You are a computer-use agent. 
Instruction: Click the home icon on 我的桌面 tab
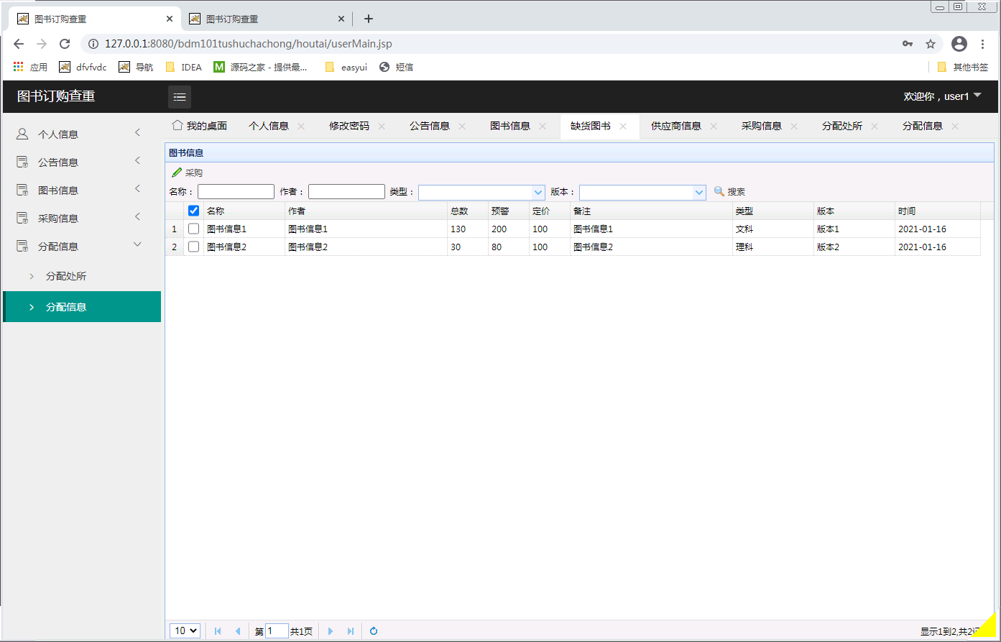(x=177, y=125)
